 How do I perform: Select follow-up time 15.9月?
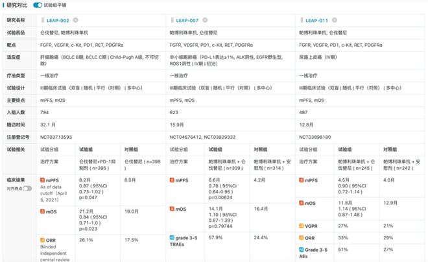[176, 125]
